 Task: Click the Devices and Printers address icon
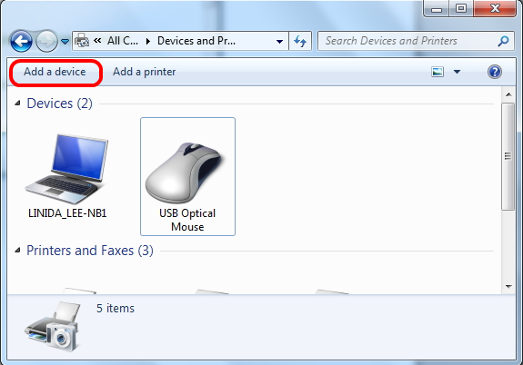pos(82,41)
